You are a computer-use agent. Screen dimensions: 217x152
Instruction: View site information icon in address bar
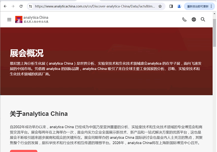click(x=31, y=6)
